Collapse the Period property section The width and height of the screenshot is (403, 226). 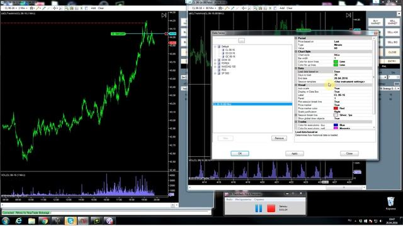[x=296, y=38]
